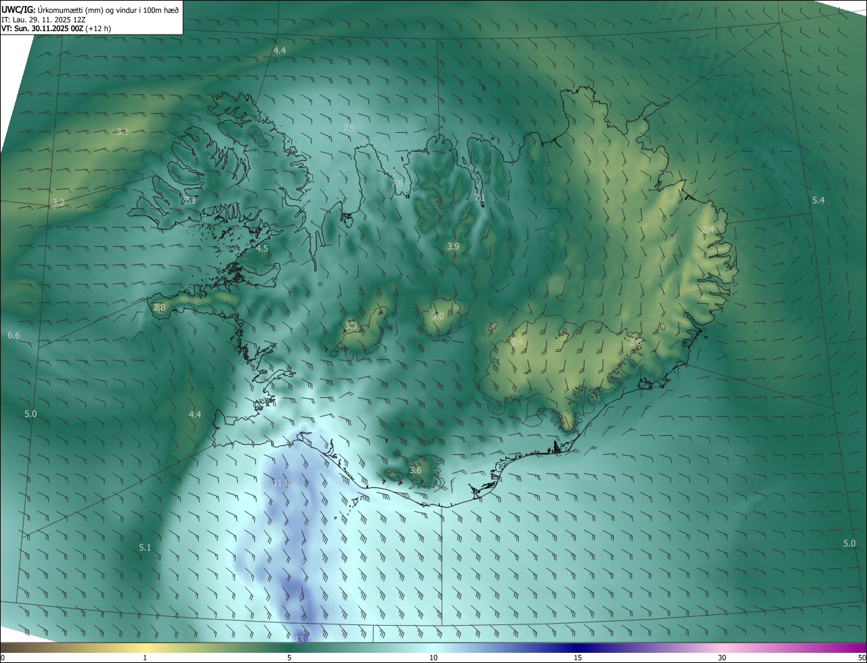Click the 7.1 value on the map

(480, 198)
